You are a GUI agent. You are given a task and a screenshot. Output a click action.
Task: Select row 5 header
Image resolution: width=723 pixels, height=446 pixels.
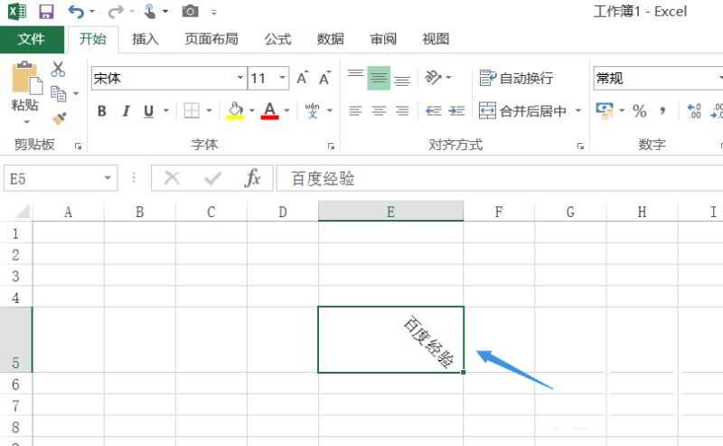pyautogui.click(x=15, y=339)
